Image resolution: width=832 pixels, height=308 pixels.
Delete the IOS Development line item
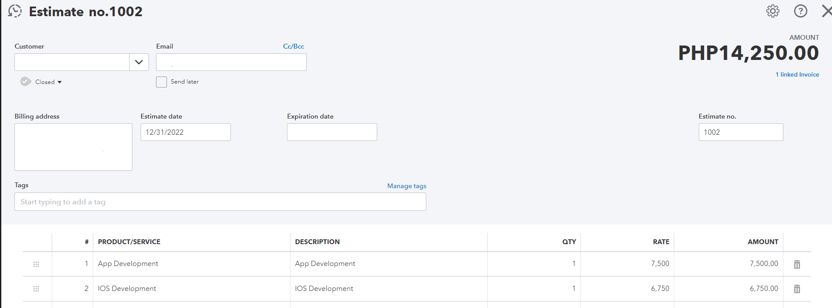[x=797, y=289]
